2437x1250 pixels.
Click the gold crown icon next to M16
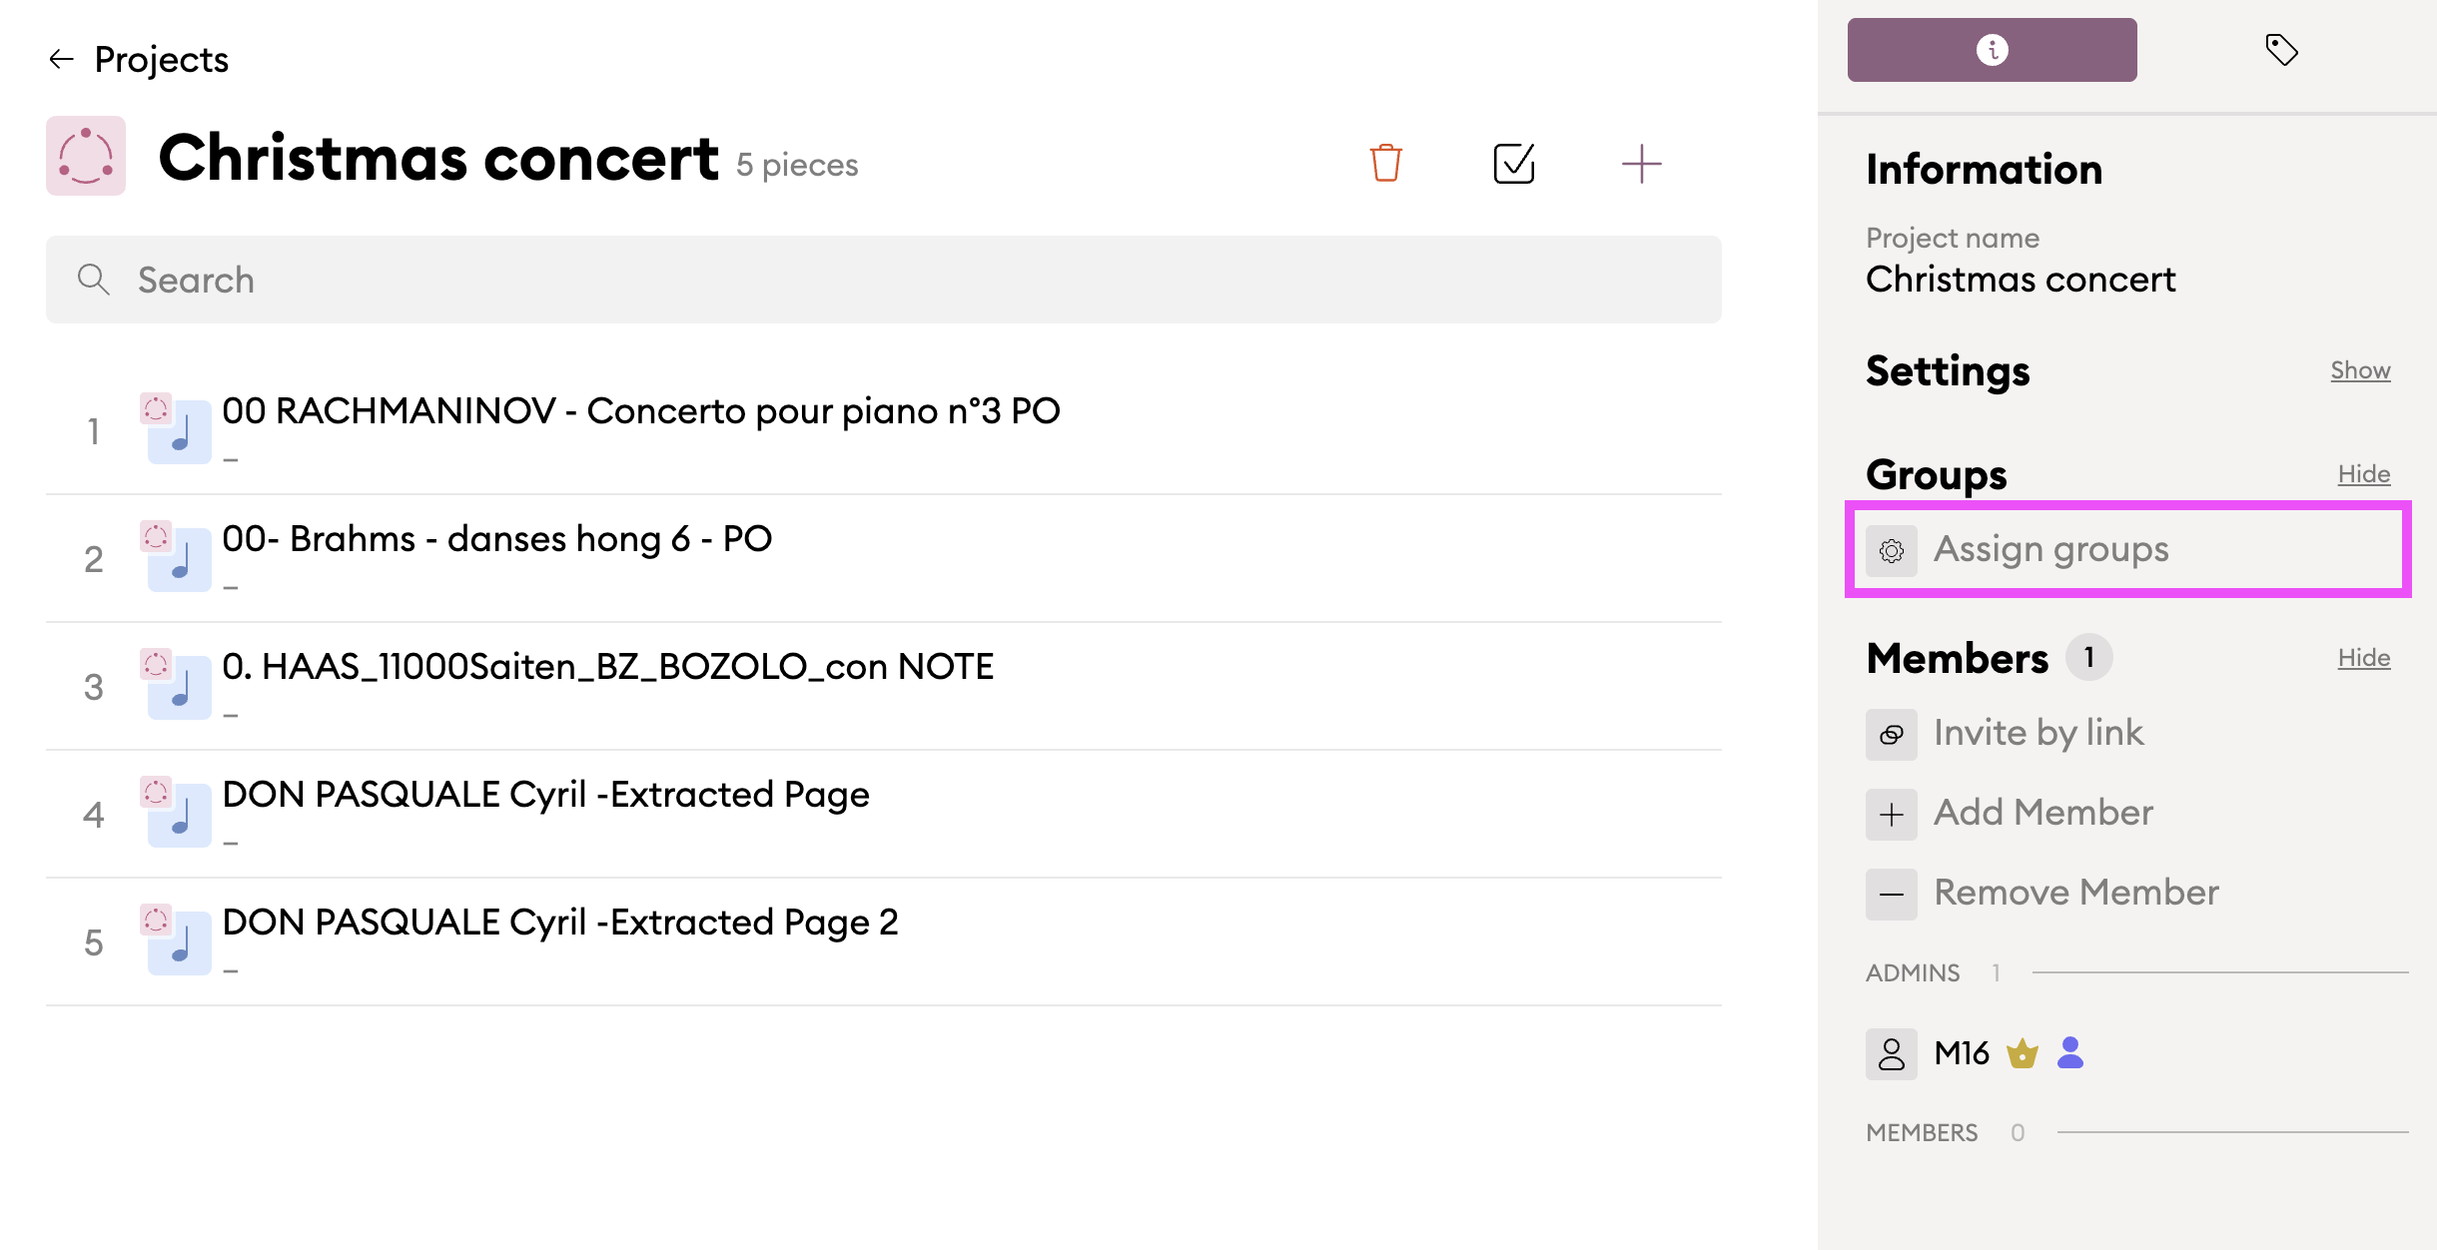click(2023, 1053)
